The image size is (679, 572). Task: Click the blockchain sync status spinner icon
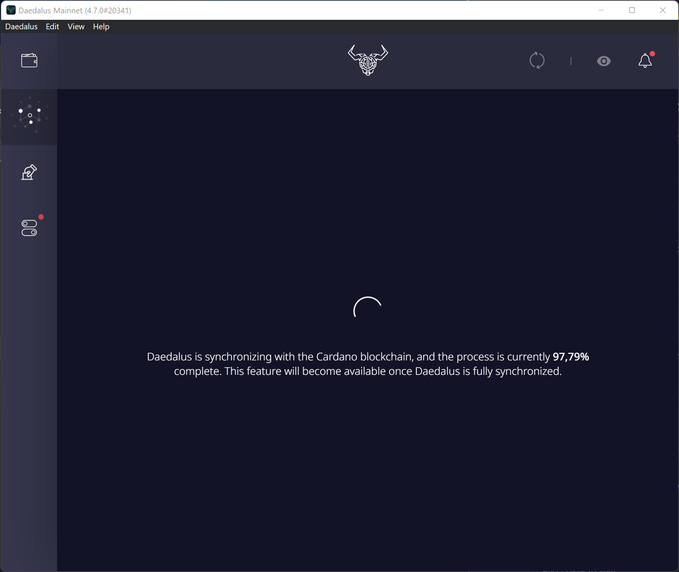[537, 61]
